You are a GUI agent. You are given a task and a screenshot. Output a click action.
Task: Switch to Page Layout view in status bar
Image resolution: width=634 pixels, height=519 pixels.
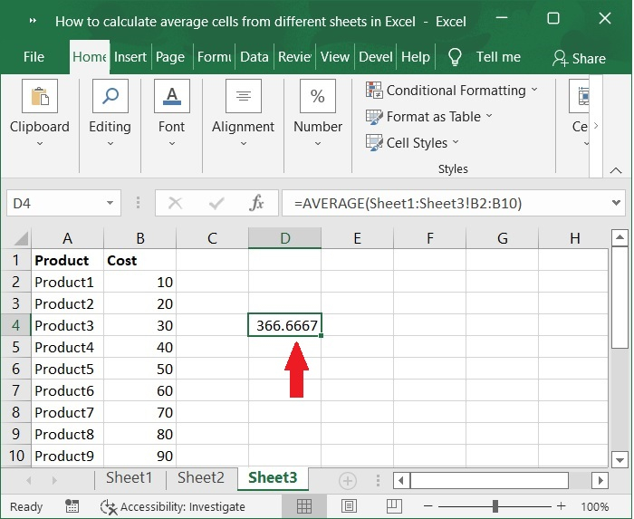pos(350,506)
